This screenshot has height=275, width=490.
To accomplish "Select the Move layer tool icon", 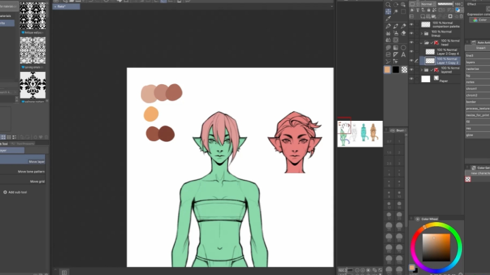I will click(x=388, y=12).
